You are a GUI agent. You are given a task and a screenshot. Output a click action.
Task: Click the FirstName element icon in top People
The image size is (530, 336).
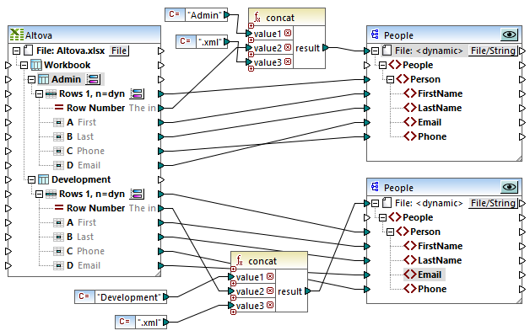(x=410, y=93)
